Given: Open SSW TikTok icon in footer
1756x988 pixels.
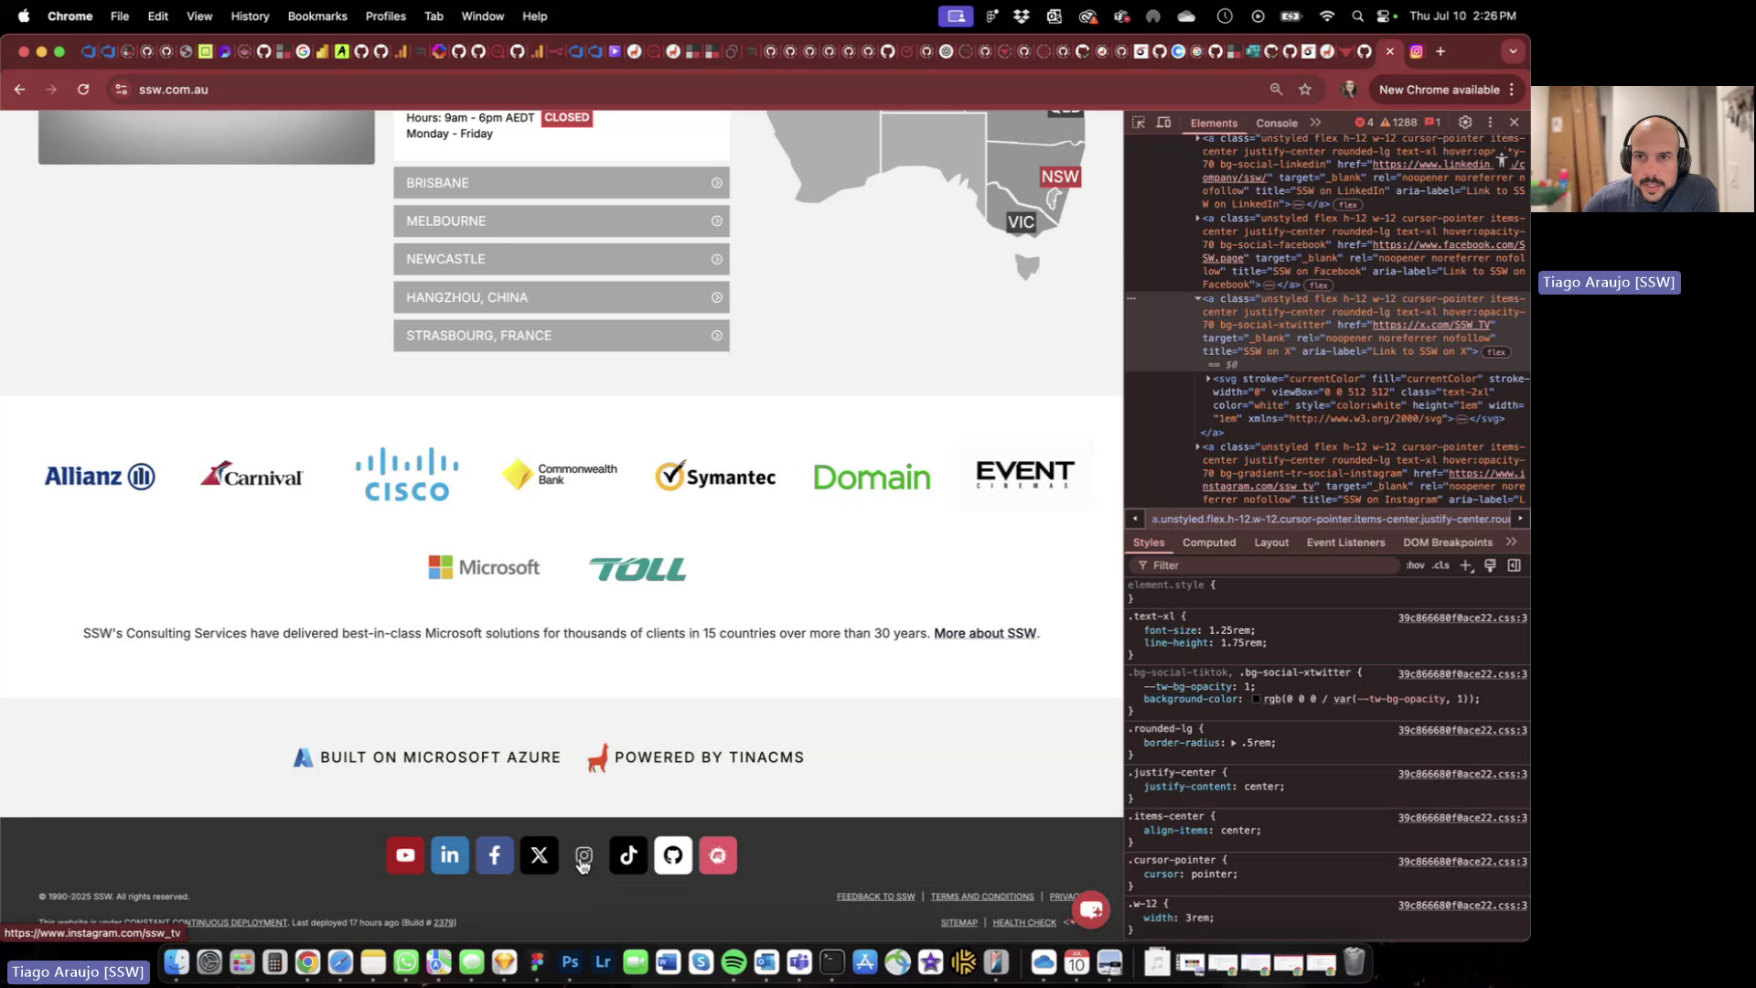Looking at the screenshot, I should 628,855.
